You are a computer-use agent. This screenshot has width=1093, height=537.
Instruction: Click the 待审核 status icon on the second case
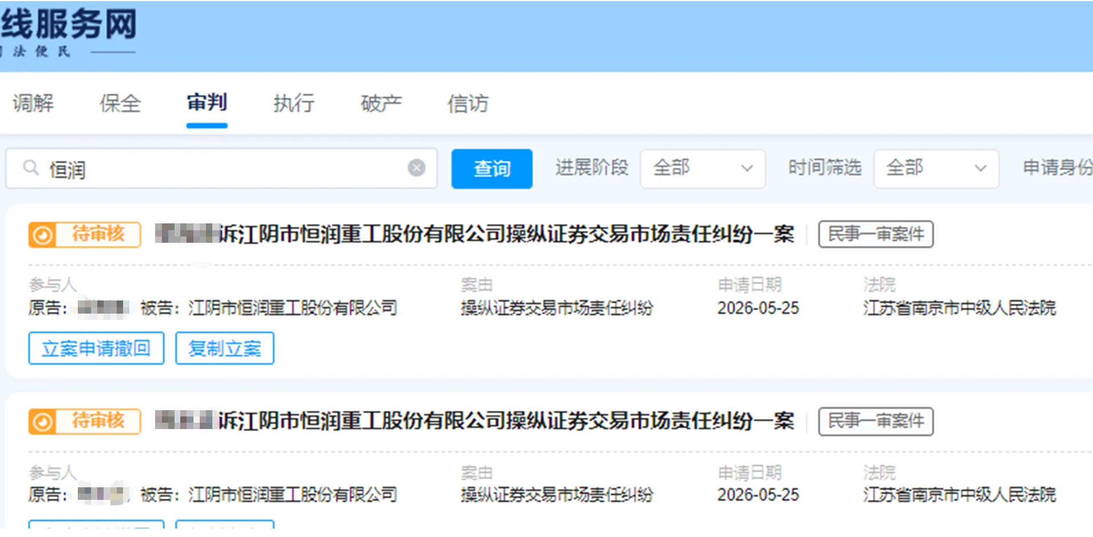pyautogui.click(x=42, y=422)
